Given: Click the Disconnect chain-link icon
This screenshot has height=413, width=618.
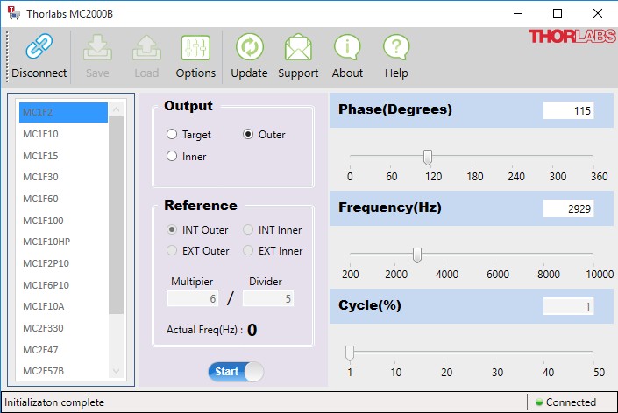Looking at the screenshot, I should [x=39, y=46].
